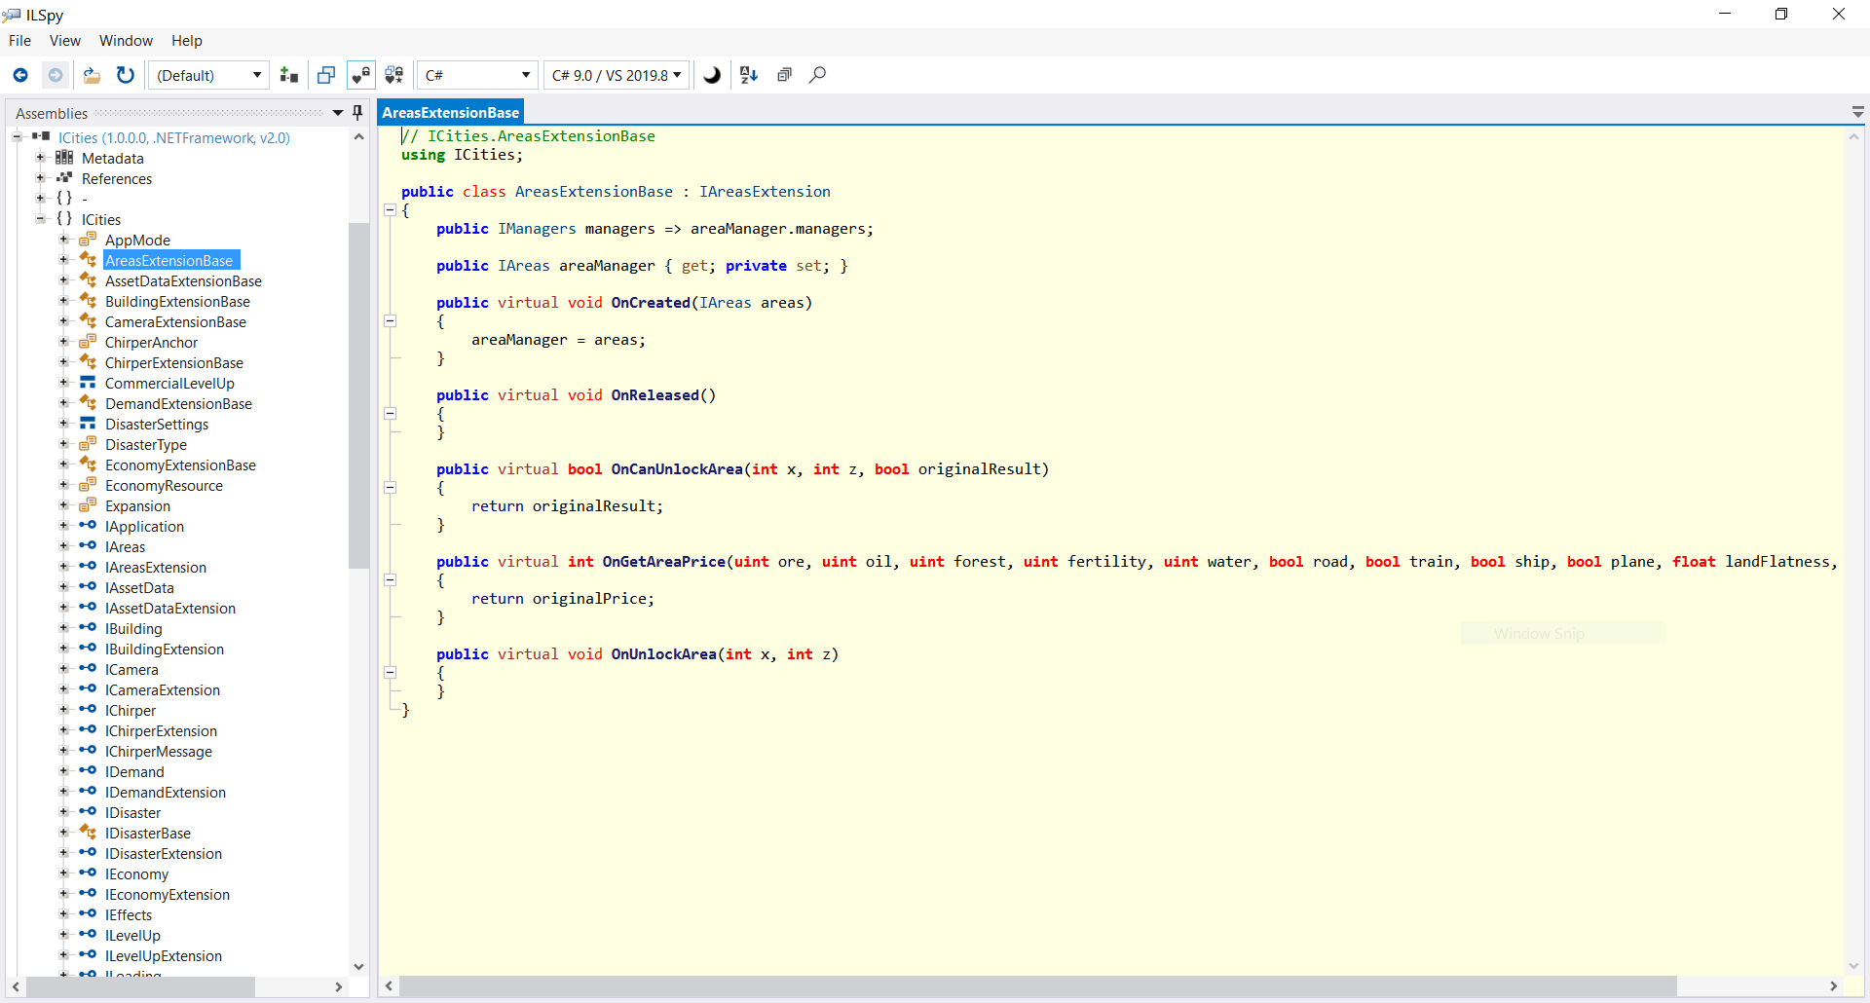Screen dimensions: 1870x1003
Task: Click the IManagers type link in code
Action: coord(537,229)
